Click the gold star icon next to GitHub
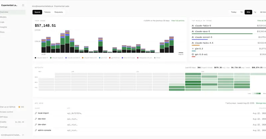266x139 pixels. click(19, 107)
